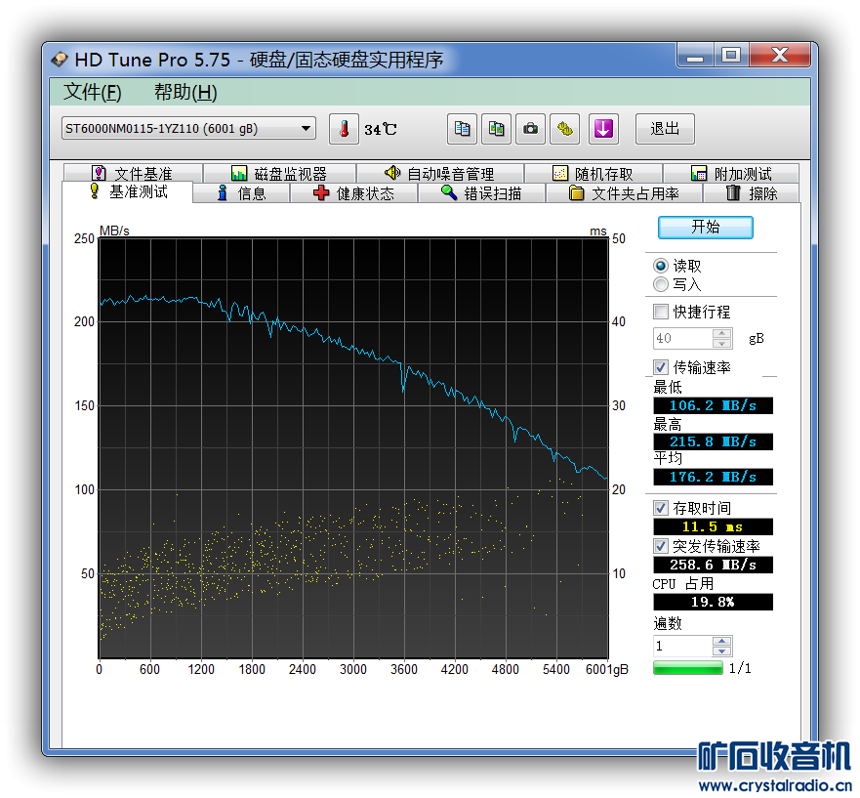The width and height of the screenshot is (860, 798).
Task: Open the 帮助(H) help menu
Action: 185,93
